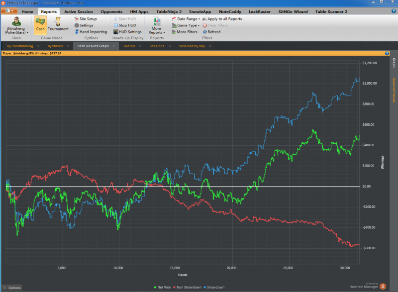Toggle Non Showdown series in legend

click(x=189, y=287)
